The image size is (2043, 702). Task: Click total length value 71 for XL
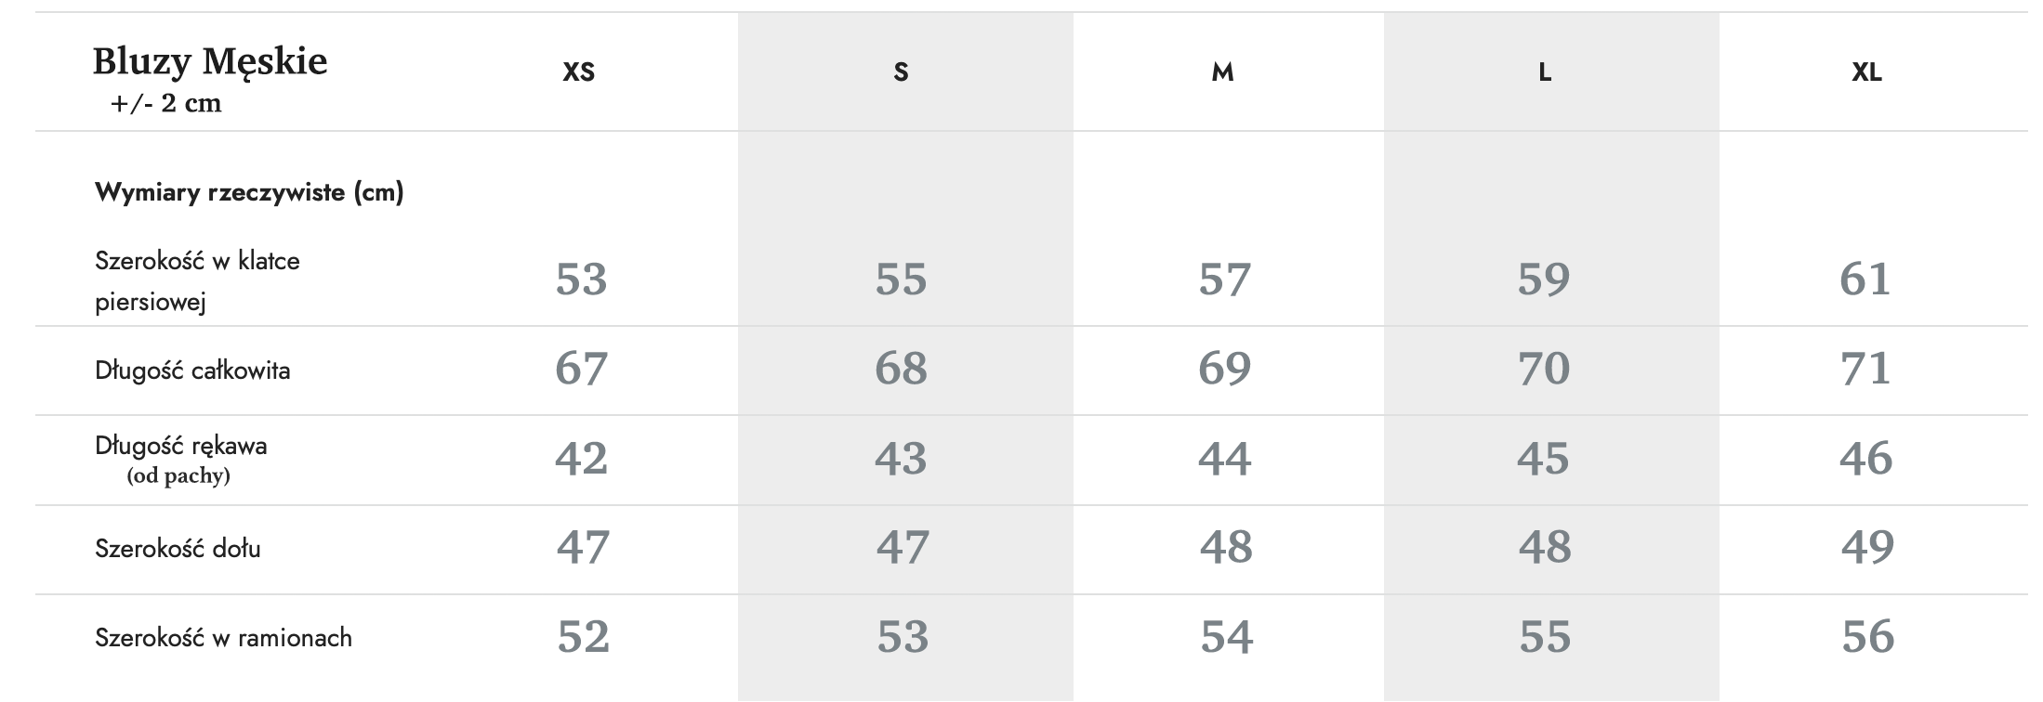tap(1865, 369)
